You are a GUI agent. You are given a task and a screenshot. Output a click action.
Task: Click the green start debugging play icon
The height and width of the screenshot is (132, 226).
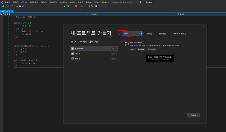(64, 6)
